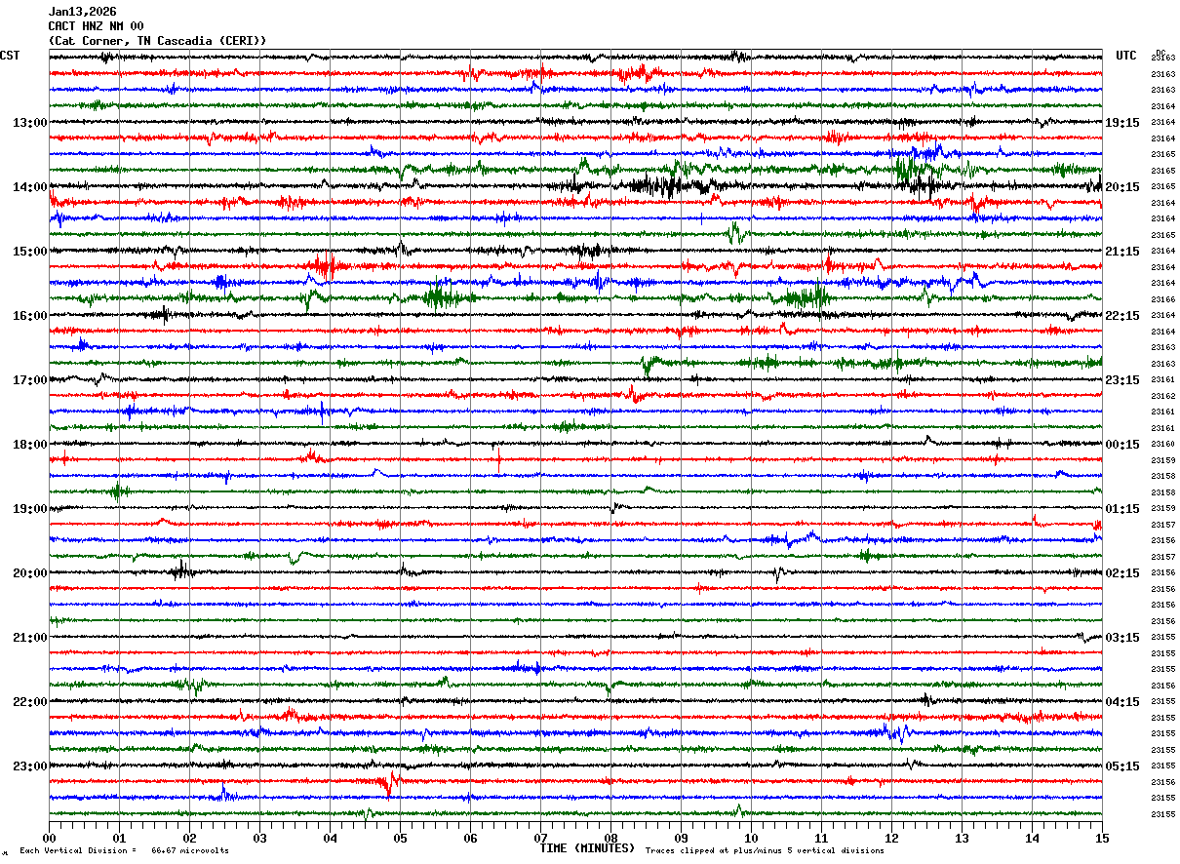This screenshot has width=1180, height=864.
Task: Select the 20:00 CST time label
Action: 30,573
